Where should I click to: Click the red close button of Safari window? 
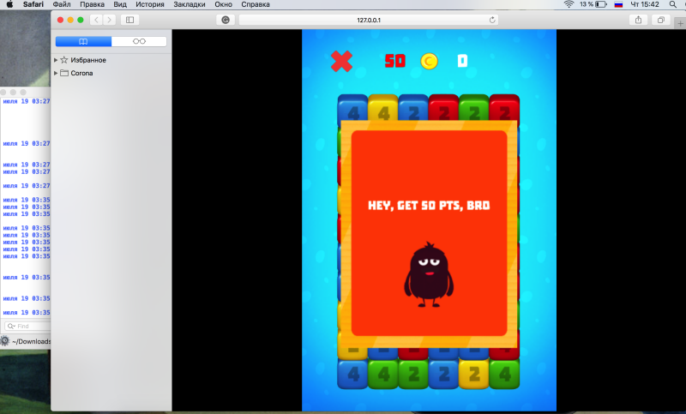tap(60, 20)
